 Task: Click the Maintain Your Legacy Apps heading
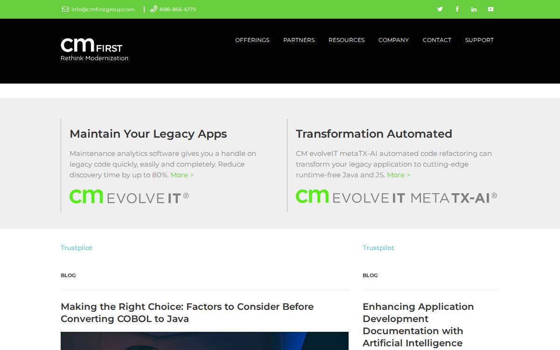[148, 134]
